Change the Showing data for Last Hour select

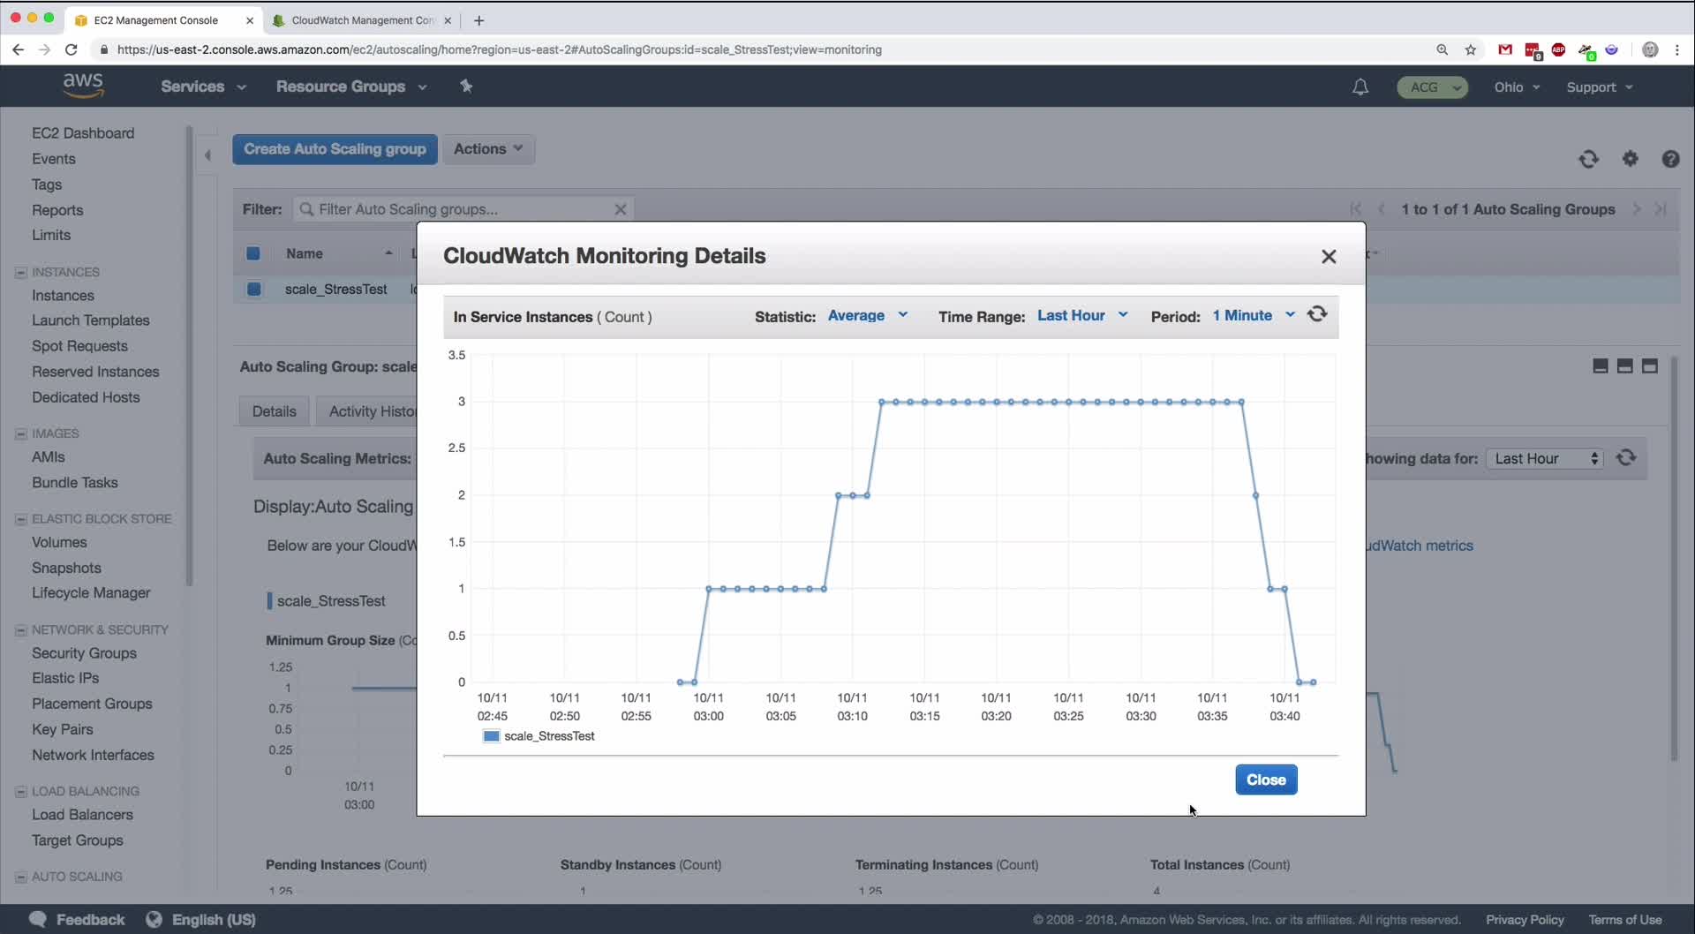click(1544, 458)
